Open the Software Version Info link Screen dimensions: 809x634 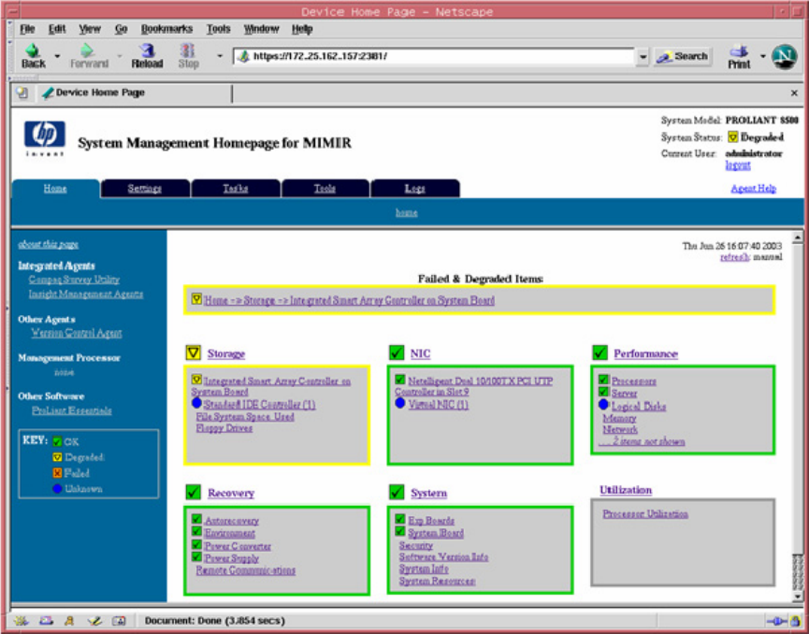pyautogui.click(x=443, y=556)
